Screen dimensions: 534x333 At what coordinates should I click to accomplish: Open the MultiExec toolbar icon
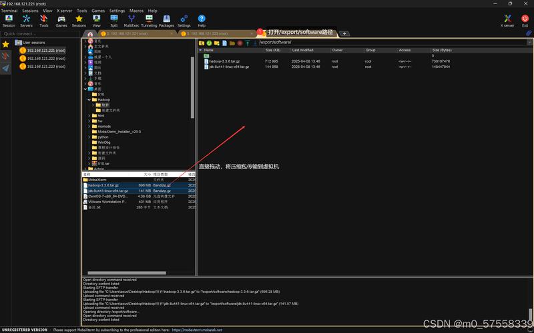[x=131, y=21]
